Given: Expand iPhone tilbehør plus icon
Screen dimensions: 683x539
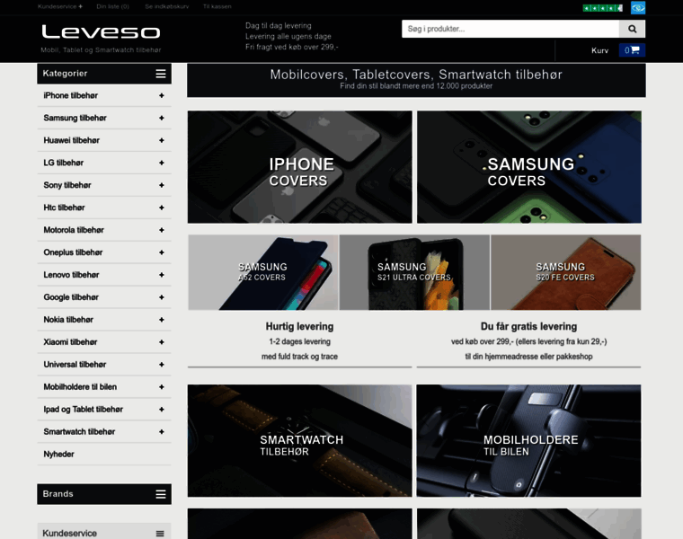Looking at the screenshot, I should click(x=162, y=95).
